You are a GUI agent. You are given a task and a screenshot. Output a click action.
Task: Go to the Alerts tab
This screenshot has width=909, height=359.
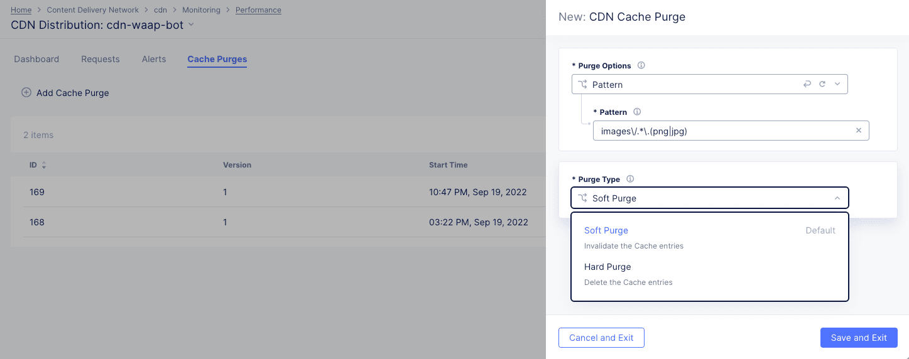tap(154, 59)
